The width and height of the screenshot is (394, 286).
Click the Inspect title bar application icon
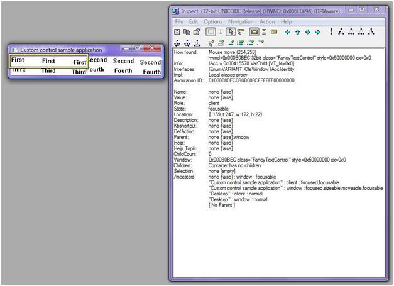tap(176, 11)
